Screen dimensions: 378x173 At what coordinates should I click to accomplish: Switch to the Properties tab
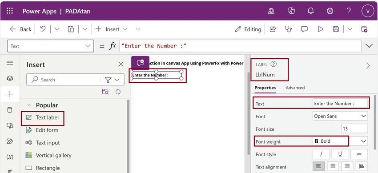click(x=265, y=88)
